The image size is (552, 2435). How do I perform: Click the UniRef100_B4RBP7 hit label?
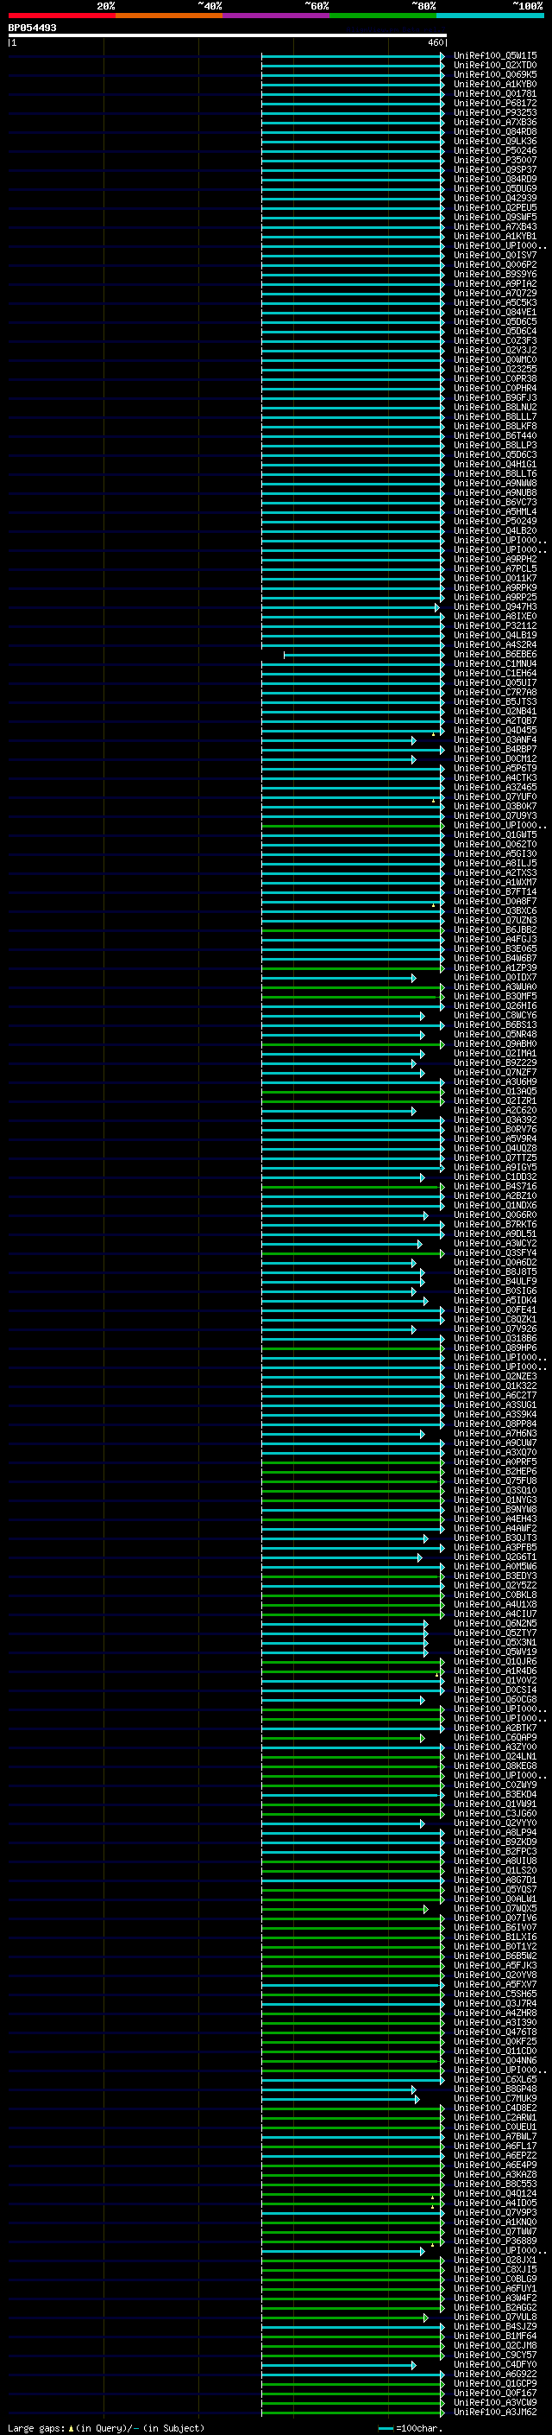[x=495, y=750]
